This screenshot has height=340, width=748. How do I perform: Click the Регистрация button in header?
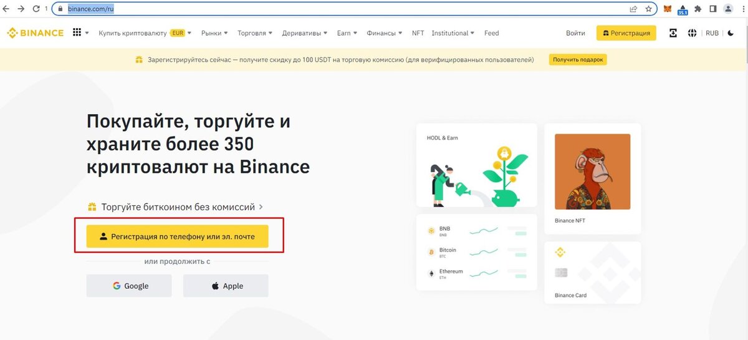pyautogui.click(x=626, y=33)
